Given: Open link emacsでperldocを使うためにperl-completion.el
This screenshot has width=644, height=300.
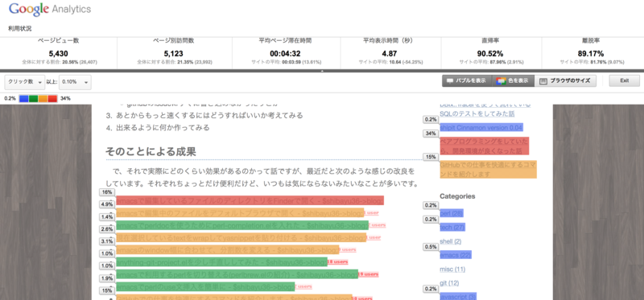Looking at the screenshot, I should pos(242,225).
